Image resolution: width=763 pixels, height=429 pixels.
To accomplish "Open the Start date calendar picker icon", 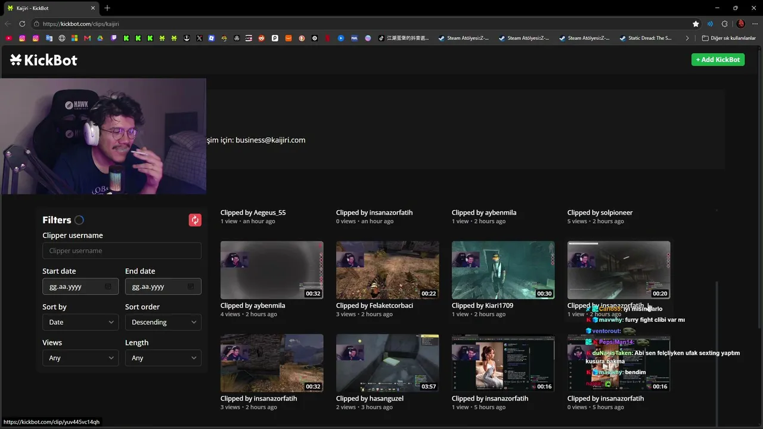I will [108, 287].
